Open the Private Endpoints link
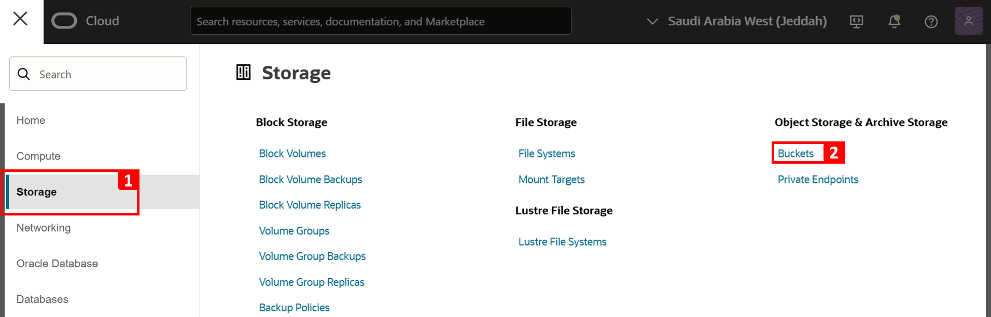The width and height of the screenshot is (991, 317). pyautogui.click(x=818, y=179)
